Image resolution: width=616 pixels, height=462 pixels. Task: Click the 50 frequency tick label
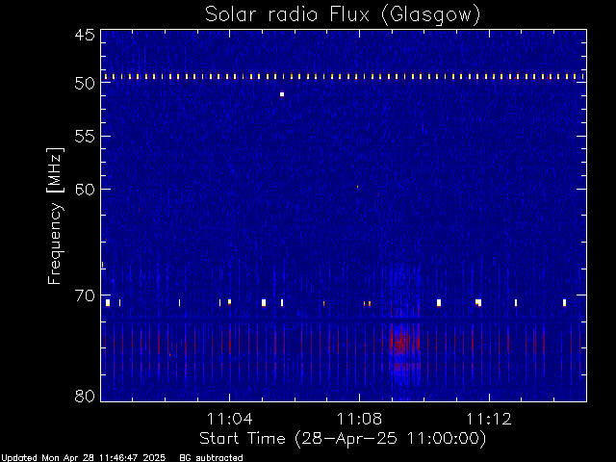pos(85,84)
